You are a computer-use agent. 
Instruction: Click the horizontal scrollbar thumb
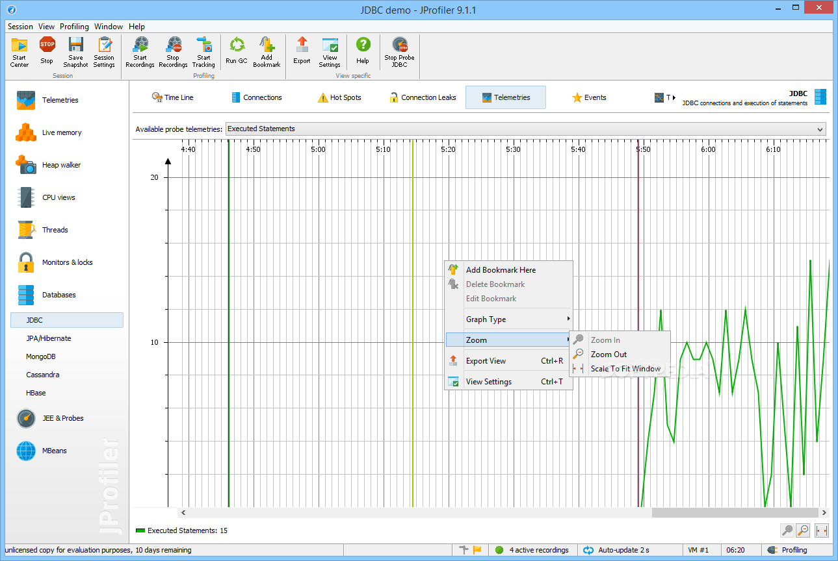click(x=735, y=512)
